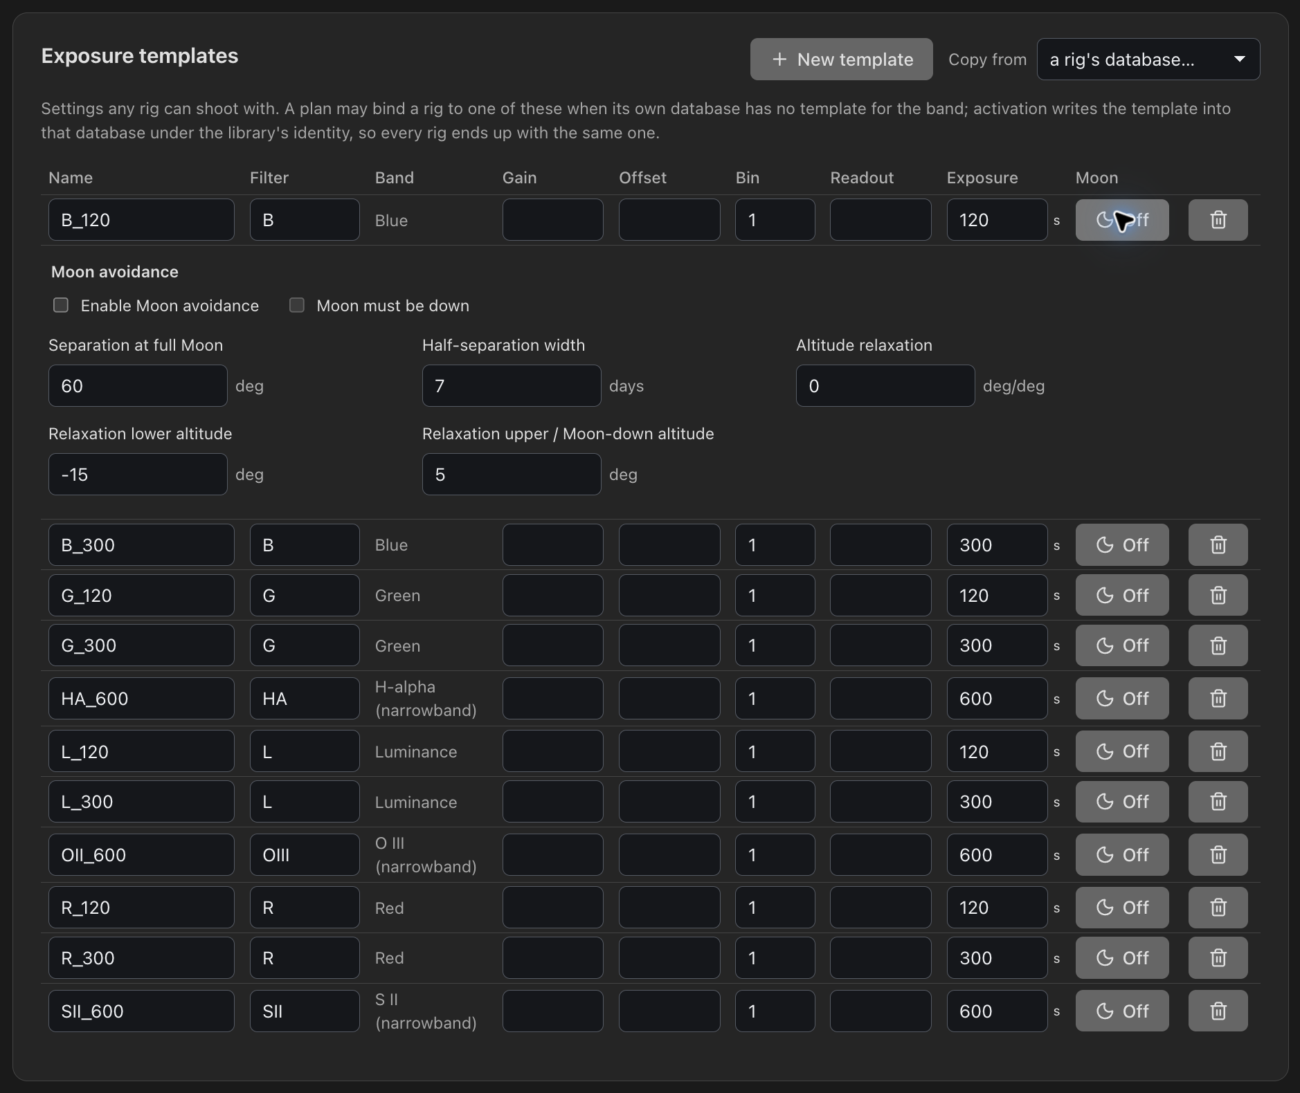
Task: Expand Moon settings for B_300
Action: point(1122,545)
